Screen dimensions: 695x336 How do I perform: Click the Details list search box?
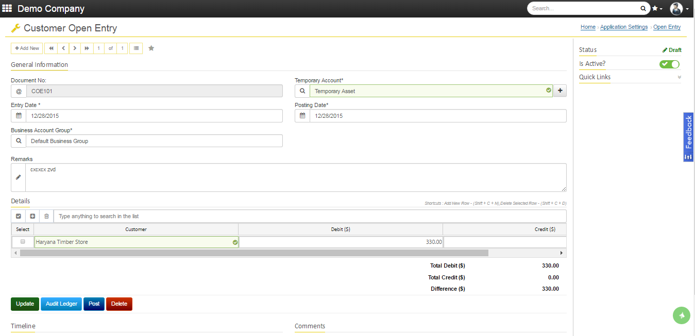310,216
